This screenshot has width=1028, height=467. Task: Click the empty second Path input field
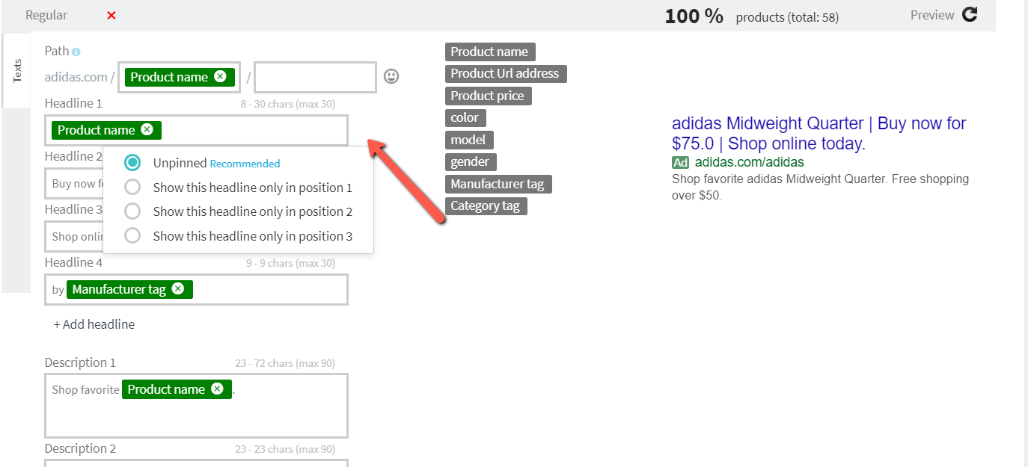click(x=315, y=77)
